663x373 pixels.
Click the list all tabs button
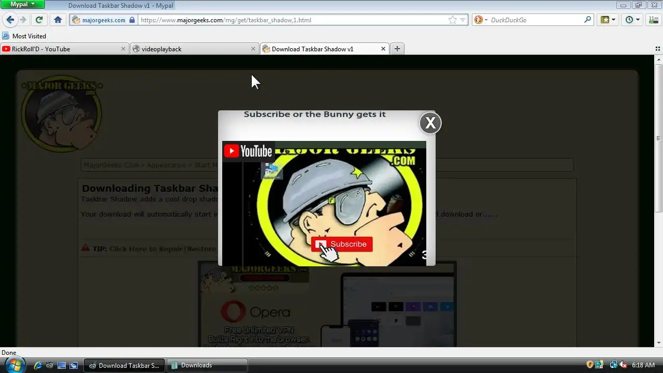pos(658,49)
